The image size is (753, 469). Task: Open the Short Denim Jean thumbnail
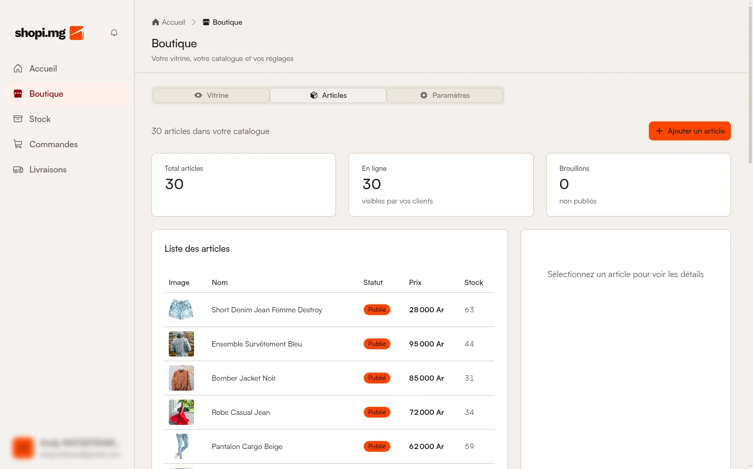click(181, 310)
